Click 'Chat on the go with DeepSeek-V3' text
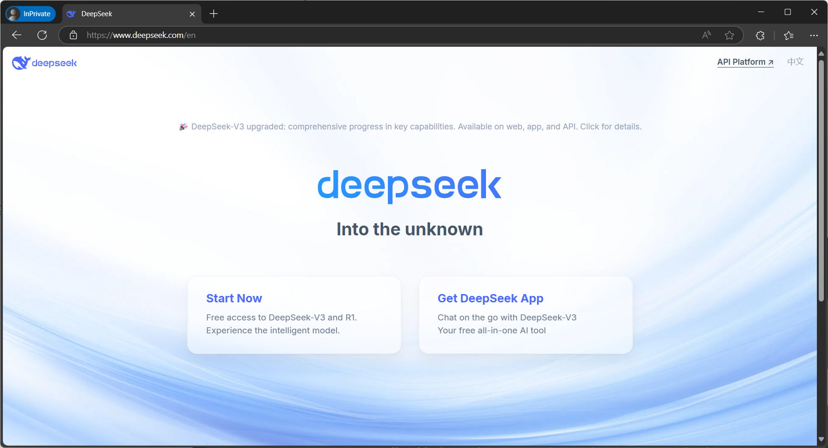The width and height of the screenshot is (828, 448). (507, 318)
